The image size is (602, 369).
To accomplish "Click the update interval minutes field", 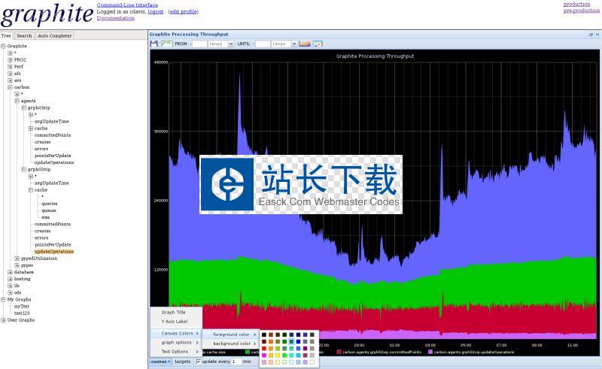I will click(x=236, y=361).
